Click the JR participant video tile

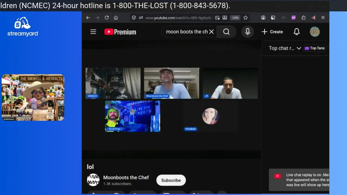[x=230, y=83]
